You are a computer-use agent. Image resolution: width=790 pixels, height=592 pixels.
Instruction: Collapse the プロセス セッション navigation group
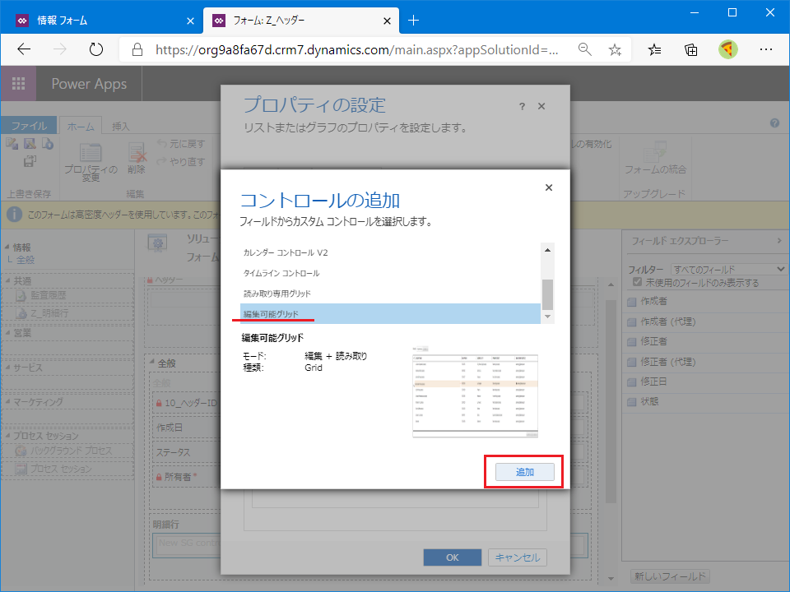pos(8,436)
